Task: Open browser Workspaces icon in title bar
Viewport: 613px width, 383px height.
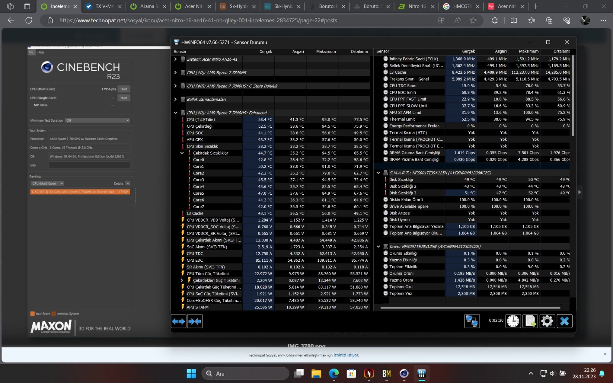Action: pos(10,6)
